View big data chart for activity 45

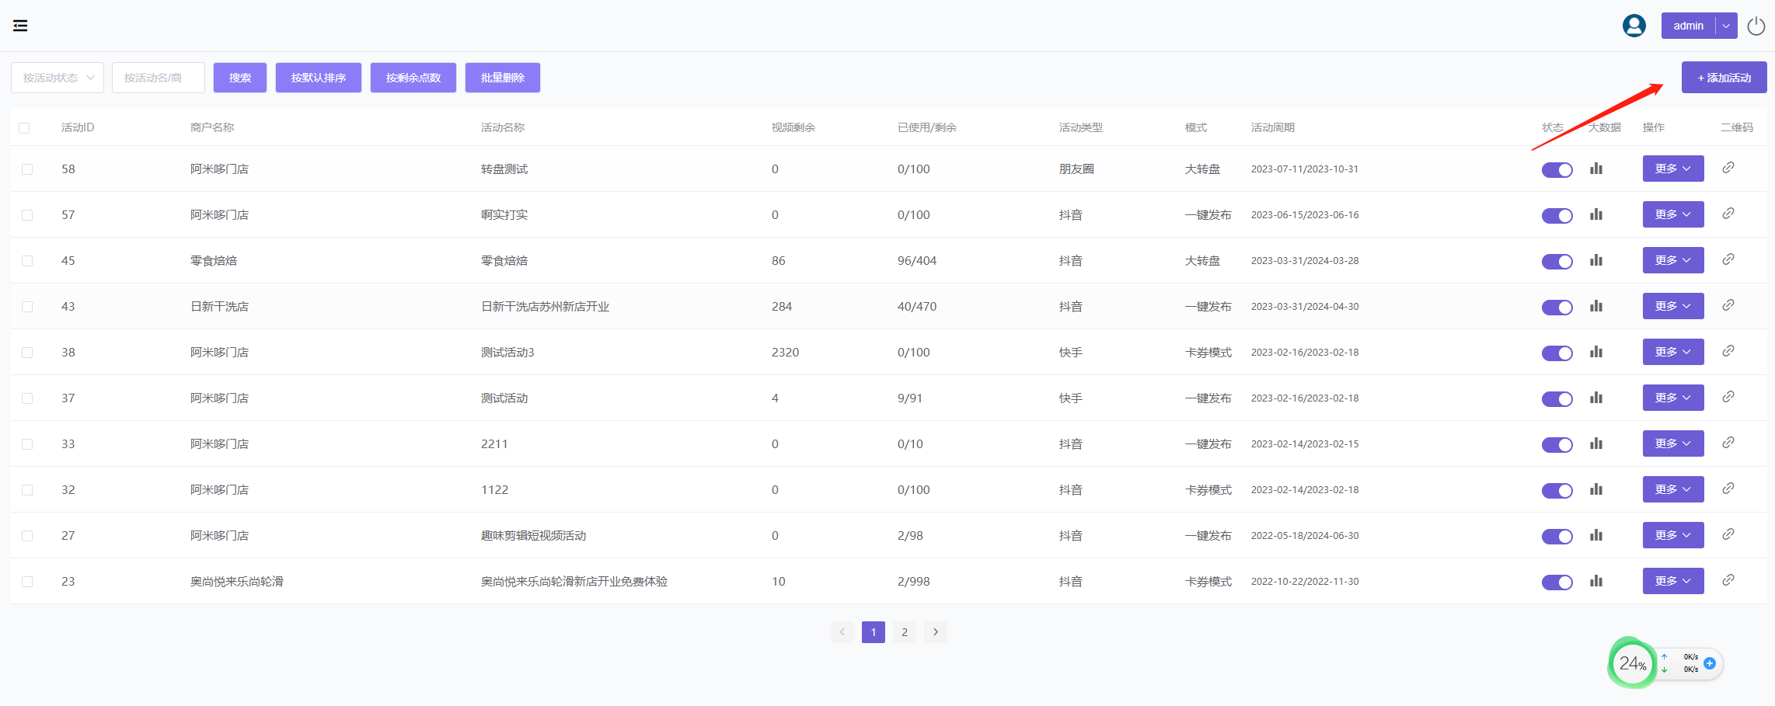pos(1596,260)
